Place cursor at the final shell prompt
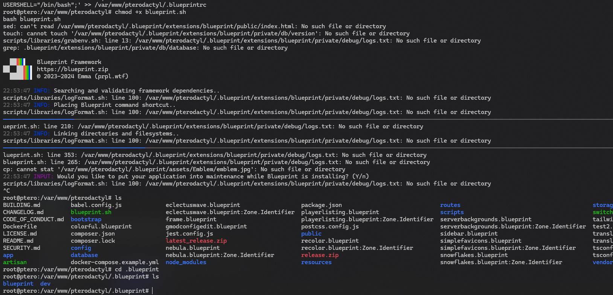This screenshot has width=613, height=295. 152,291
